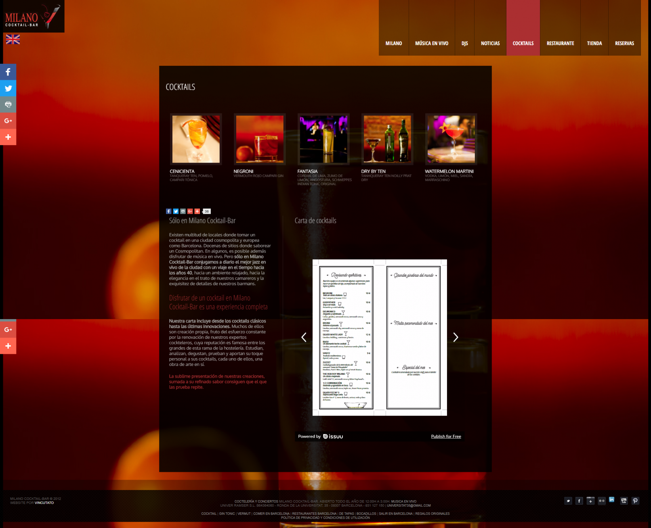Navigate to the Restaurante menu item

pos(560,43)
